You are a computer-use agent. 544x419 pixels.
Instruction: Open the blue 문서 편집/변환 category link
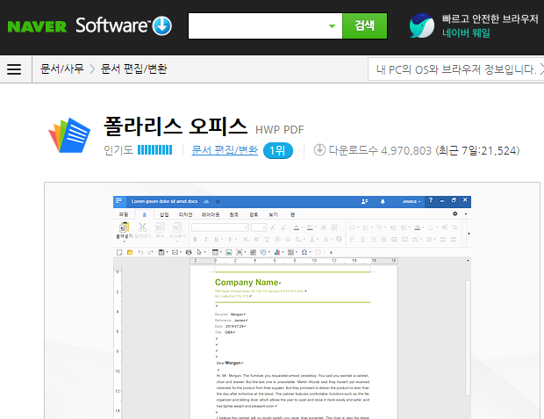click(x=225, y=150)
